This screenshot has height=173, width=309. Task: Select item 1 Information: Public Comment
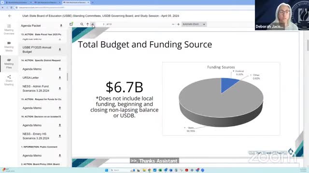coord(39,147)
